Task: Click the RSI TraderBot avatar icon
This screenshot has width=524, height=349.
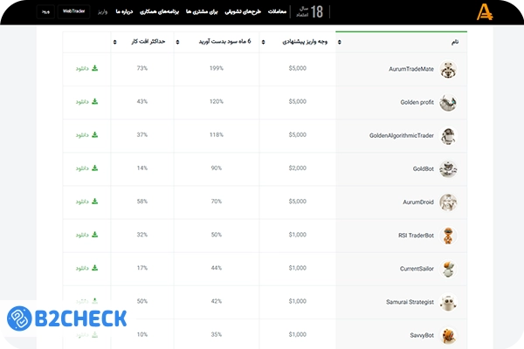Action: 448,236
